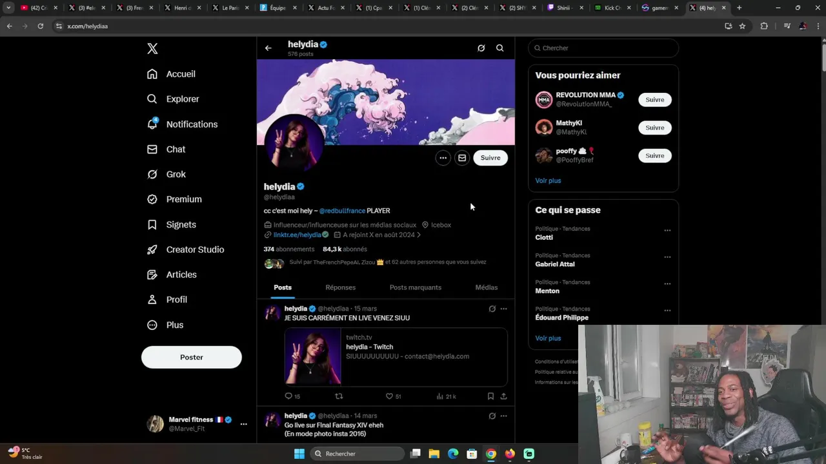Viewport: 826px width, 464px height.
Task: Open 84,3 k abonnés list
Action: coord(345,249)
